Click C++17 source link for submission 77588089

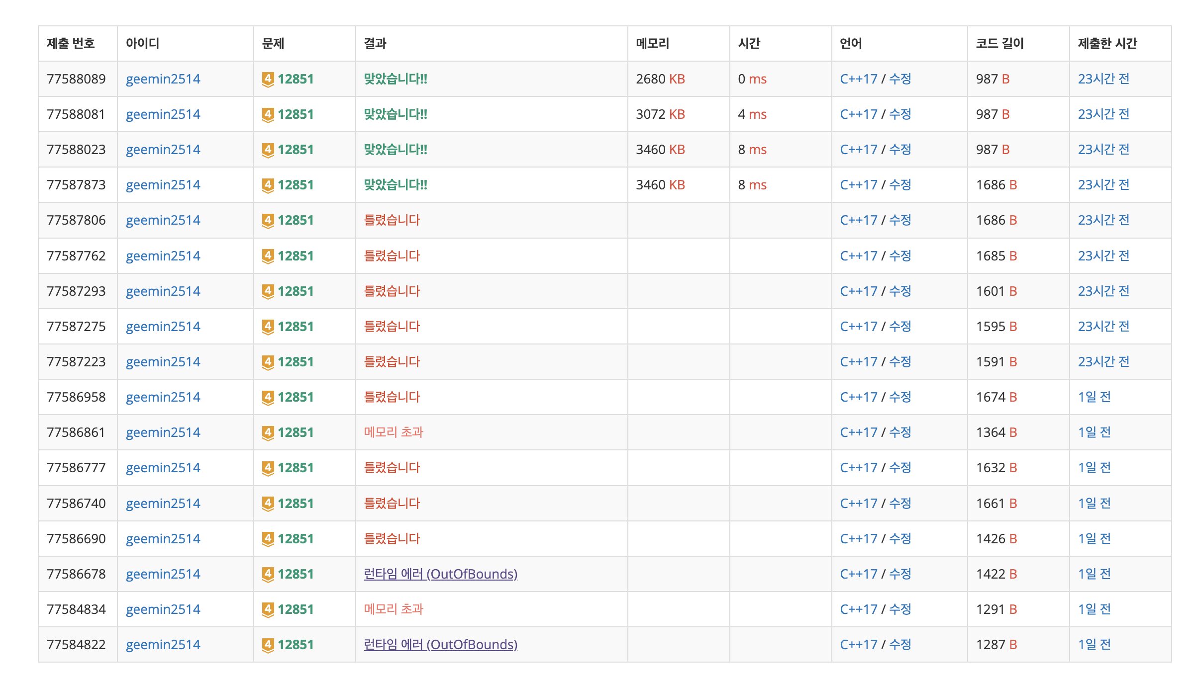858,79
